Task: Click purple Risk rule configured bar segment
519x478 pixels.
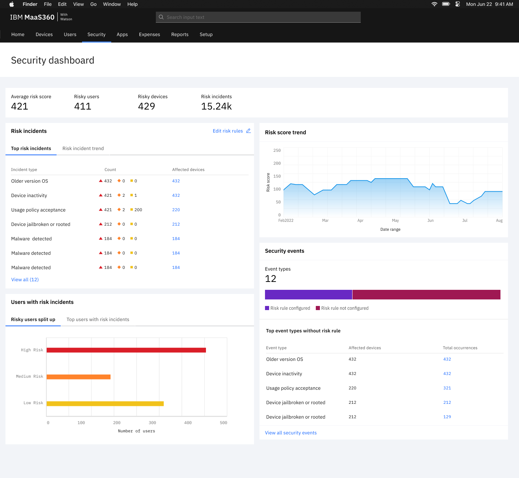Action: pyautogui.click(x=308, y=295)
